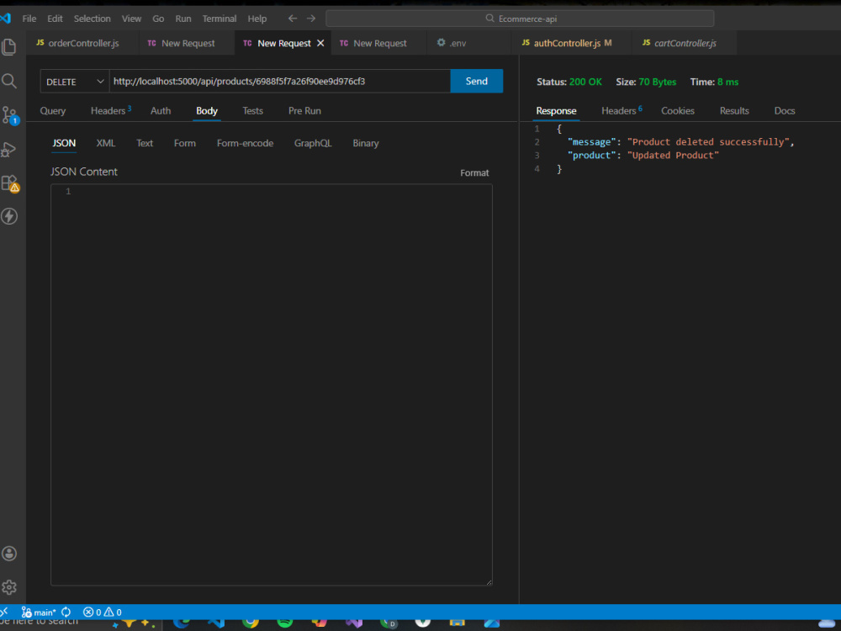Screen dimensions: 841x631
Task: Select the XML body type
Action: click(x=106, y=143)
